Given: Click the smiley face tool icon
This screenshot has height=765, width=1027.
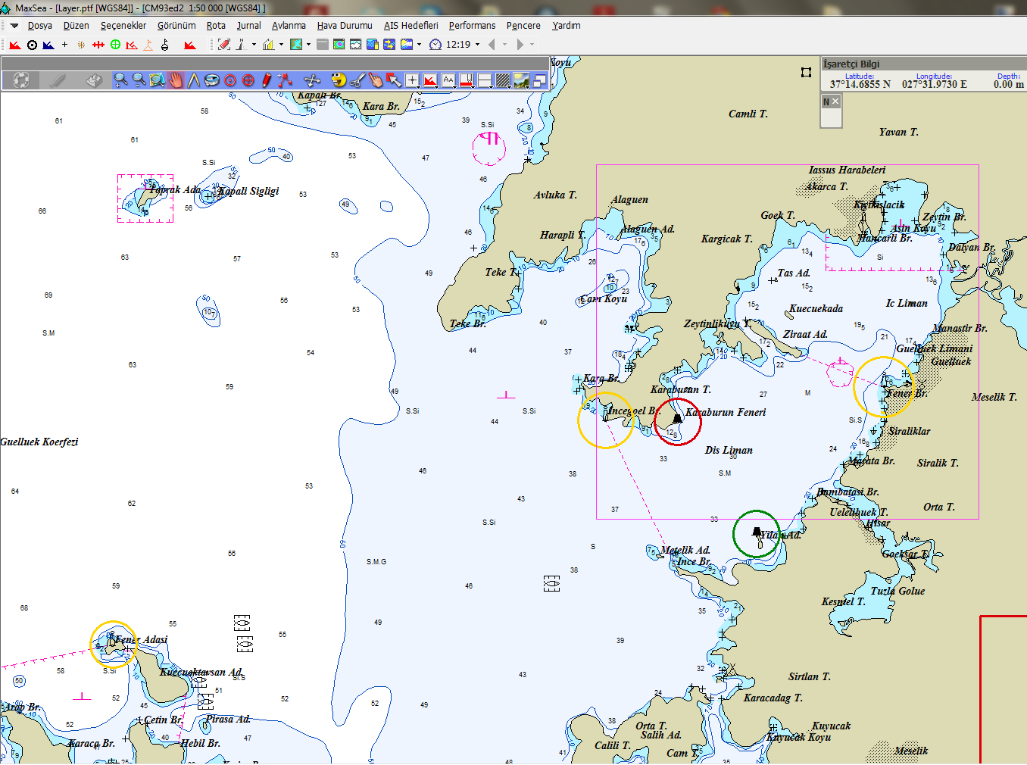Looking at the screenshot, I should click(339, 80).
